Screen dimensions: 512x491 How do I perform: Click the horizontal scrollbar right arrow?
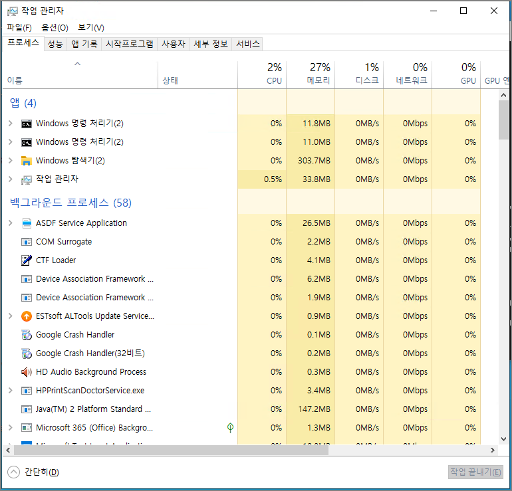[x=493, y=450]
